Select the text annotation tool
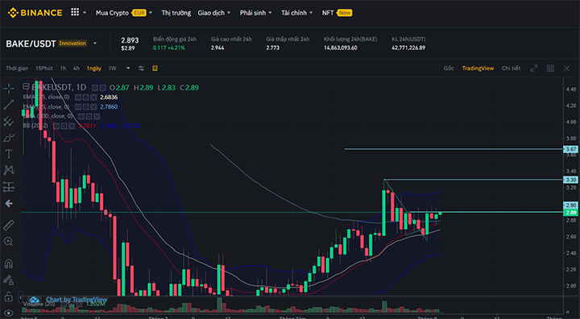This screenshot has width=580, height=319. click(9, 154)
